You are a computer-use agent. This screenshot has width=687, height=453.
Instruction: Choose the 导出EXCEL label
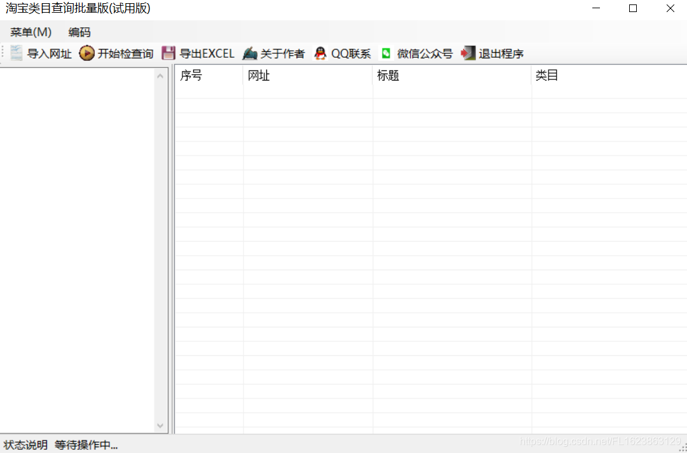pos(207,54)
